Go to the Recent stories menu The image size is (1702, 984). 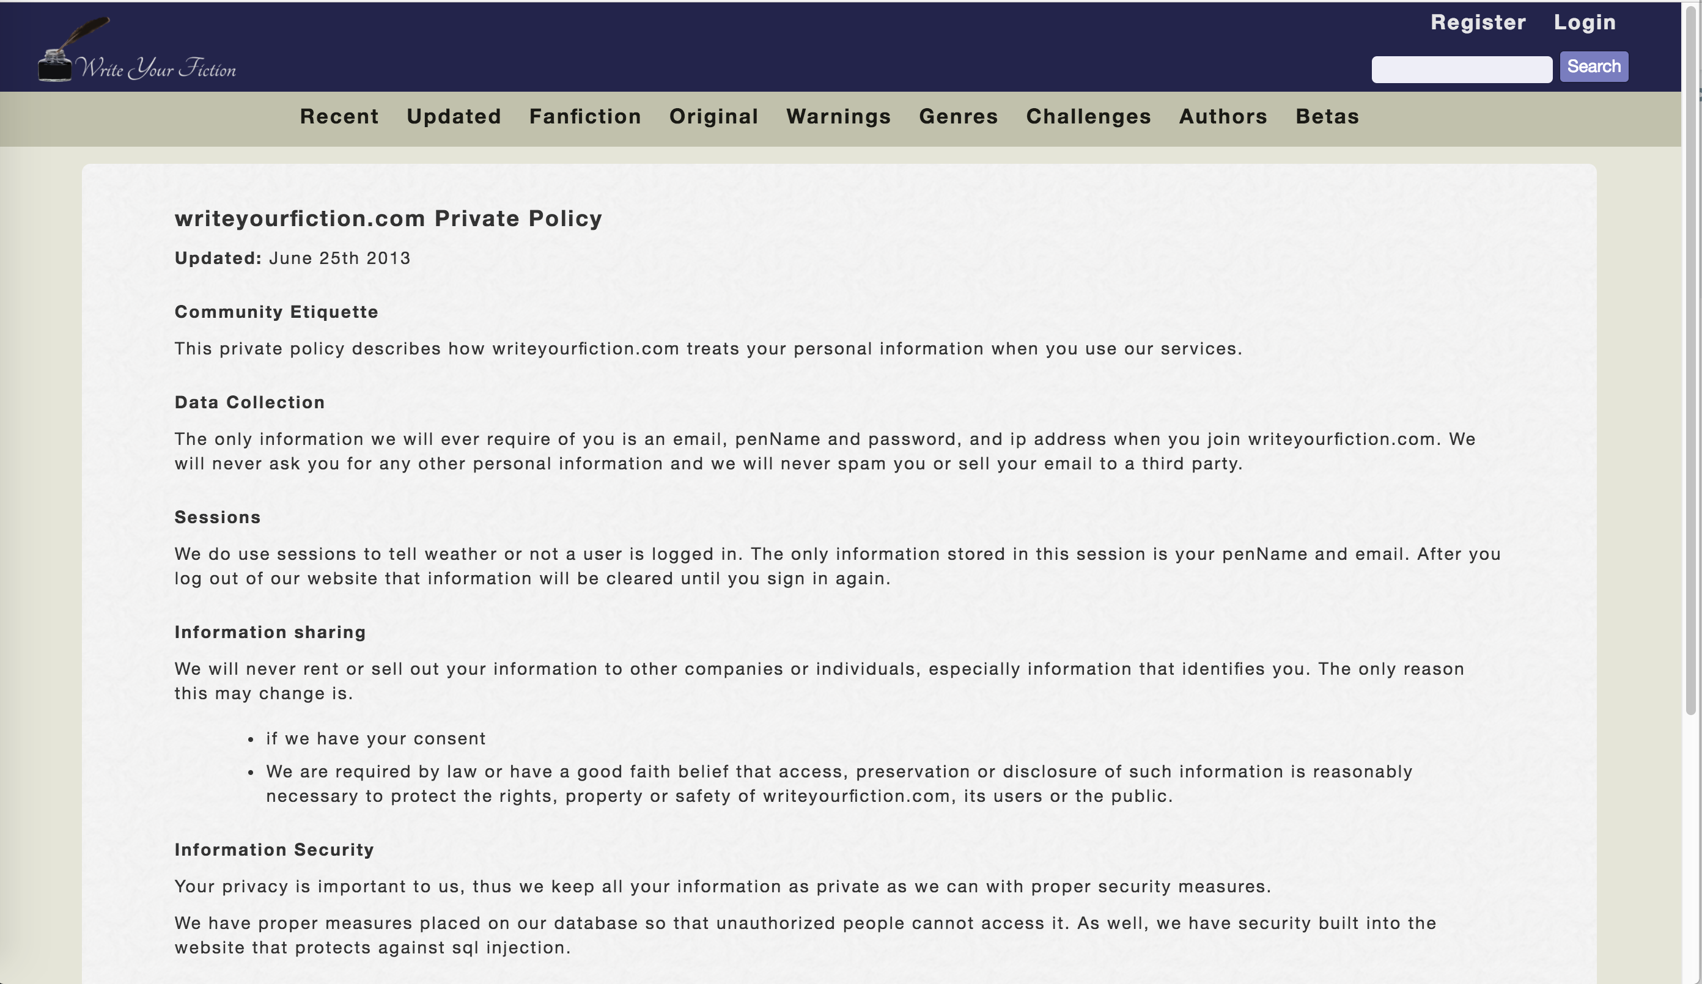(x=339, y=116)
